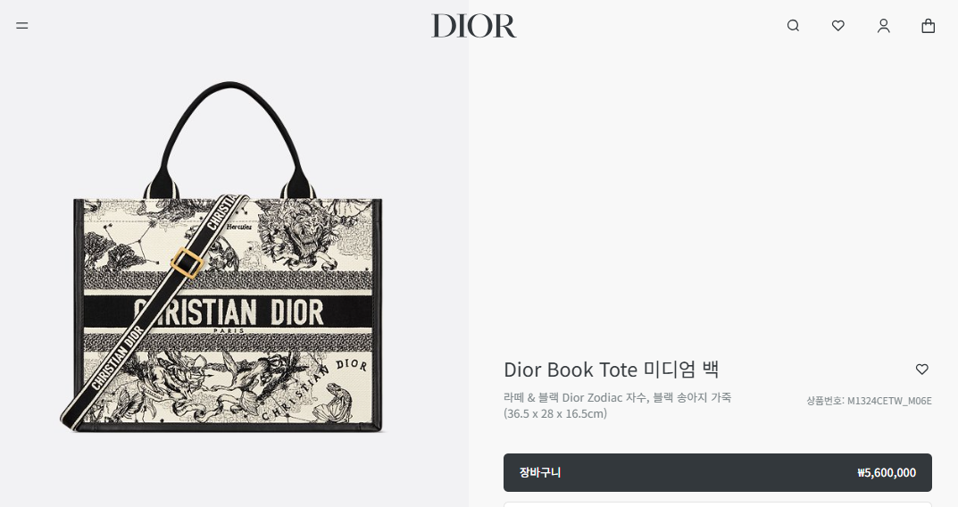Click the Hercules constellation label on bag

point(239,227)
